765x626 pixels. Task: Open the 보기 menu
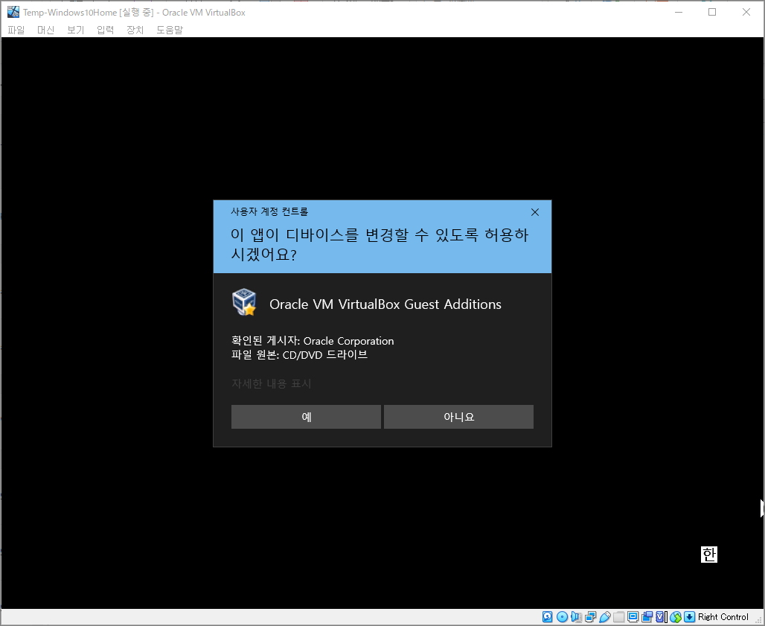point(76,30)
